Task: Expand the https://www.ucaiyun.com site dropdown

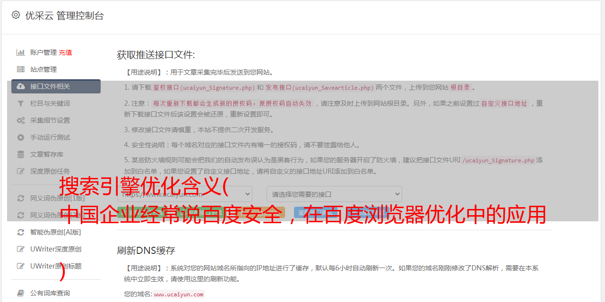Action: click(x=185, y=194)
